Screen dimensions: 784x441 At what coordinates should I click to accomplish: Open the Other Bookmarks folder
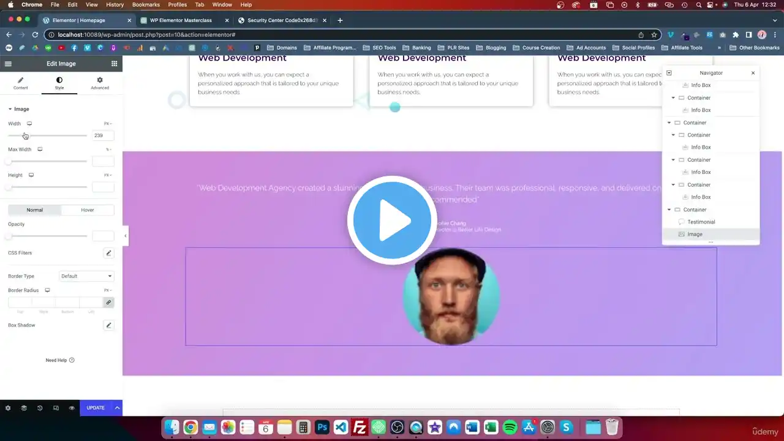tap(754, 48)
